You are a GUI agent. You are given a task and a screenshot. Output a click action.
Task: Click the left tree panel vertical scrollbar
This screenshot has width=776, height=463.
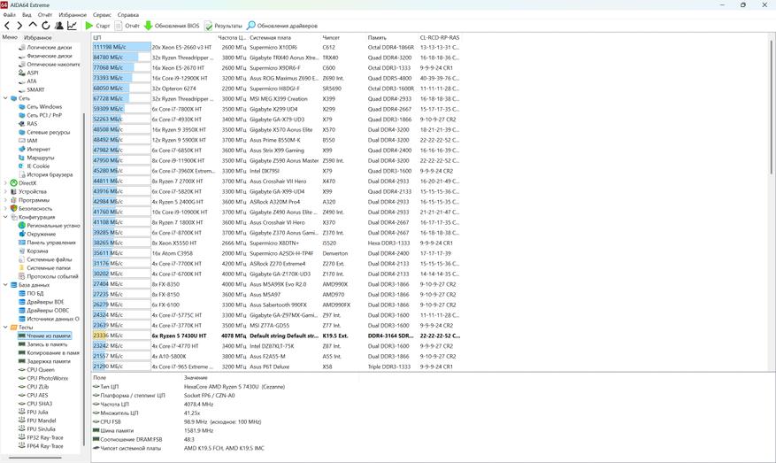point(83,280)
